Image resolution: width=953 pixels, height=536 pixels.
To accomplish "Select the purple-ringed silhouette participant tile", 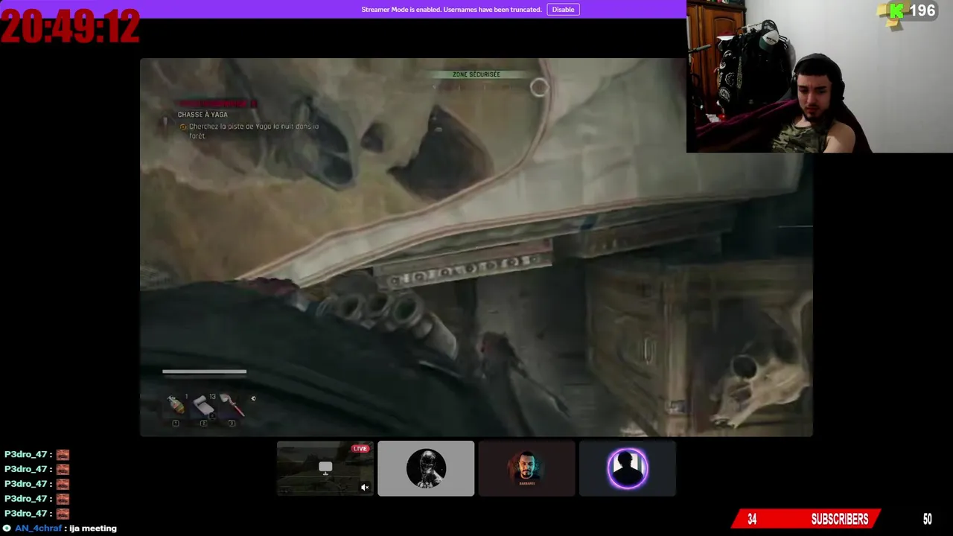I will tap(628, 468).
